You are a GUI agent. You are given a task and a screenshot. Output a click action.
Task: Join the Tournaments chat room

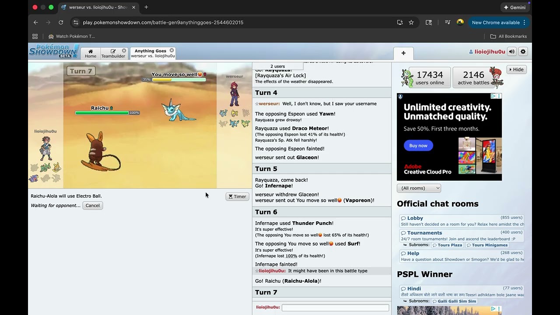click(462, 236)
